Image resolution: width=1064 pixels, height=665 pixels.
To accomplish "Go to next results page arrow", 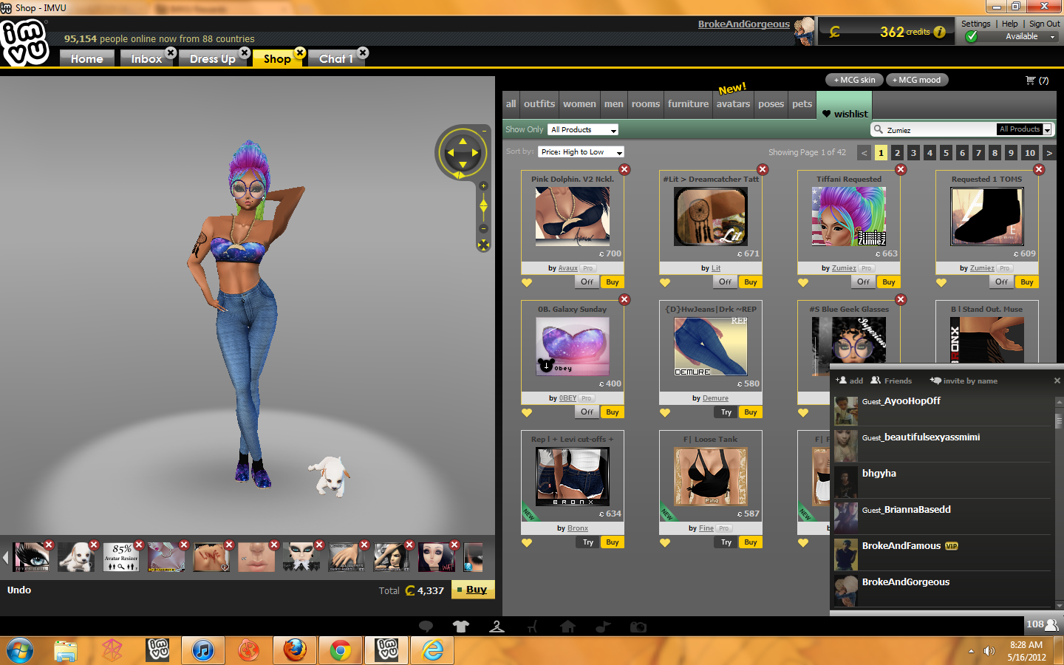I will click(x=1049, y=153).
